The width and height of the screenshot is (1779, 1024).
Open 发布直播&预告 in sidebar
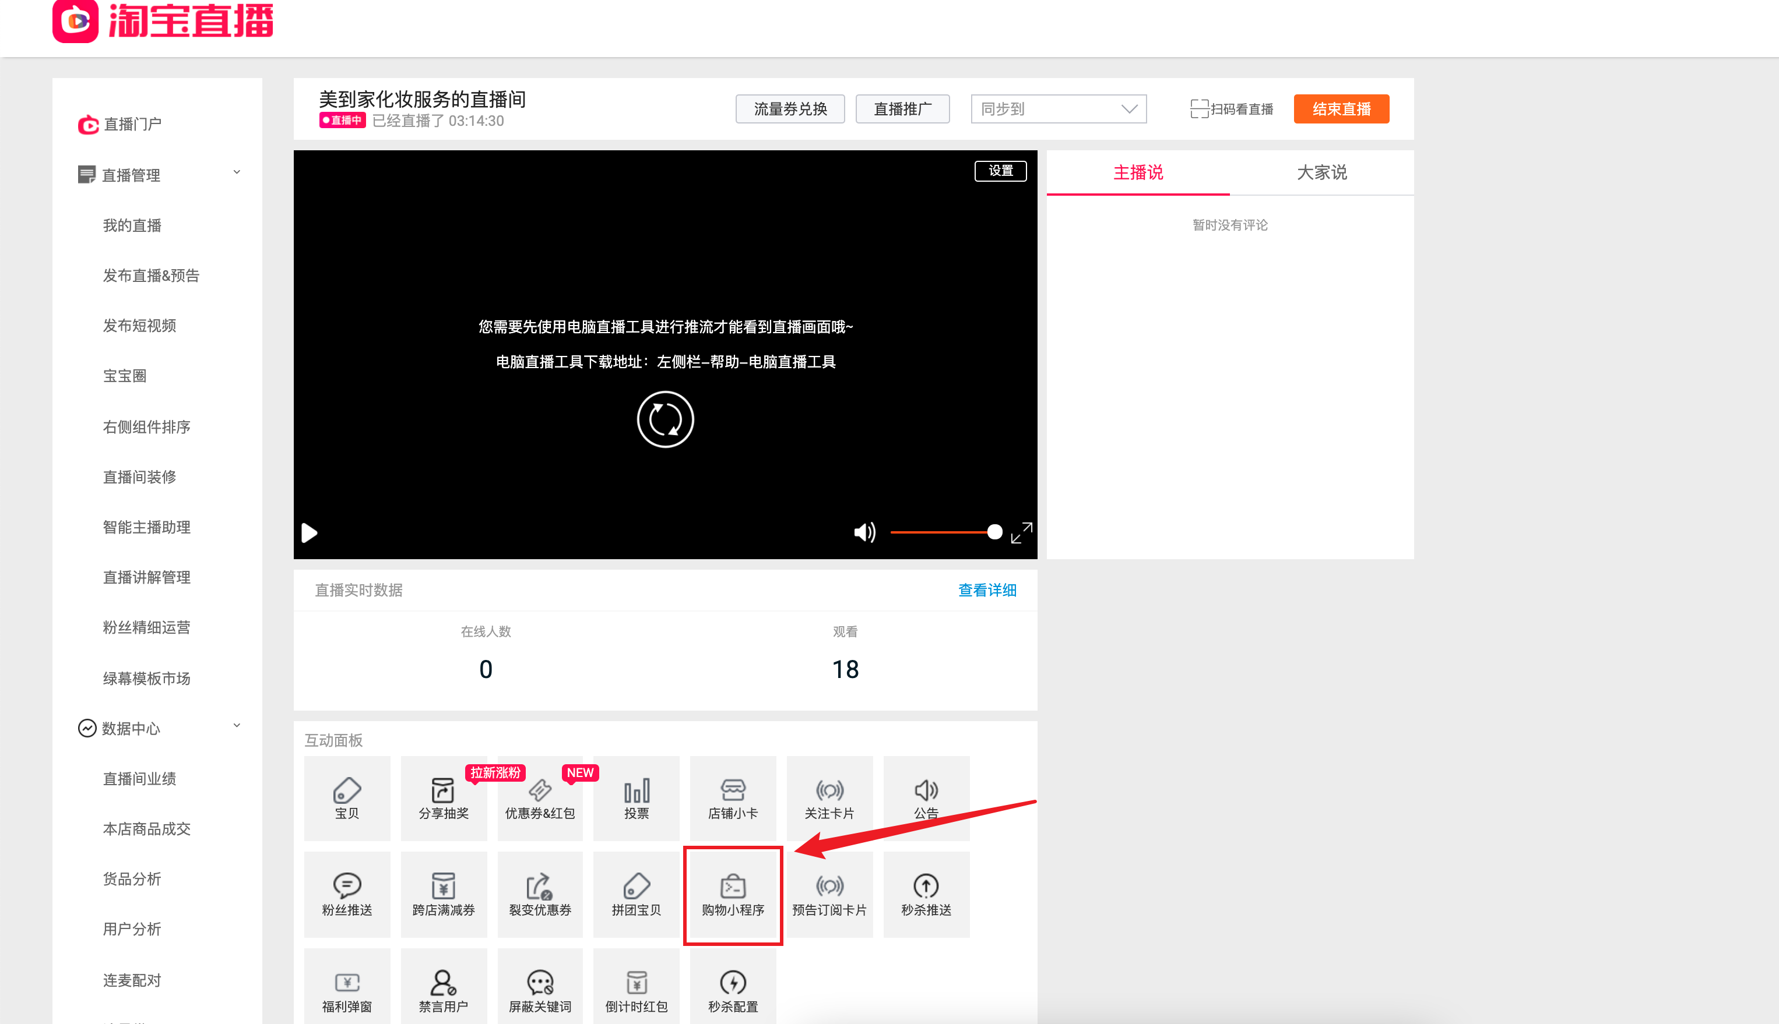(x=152, y=276)
